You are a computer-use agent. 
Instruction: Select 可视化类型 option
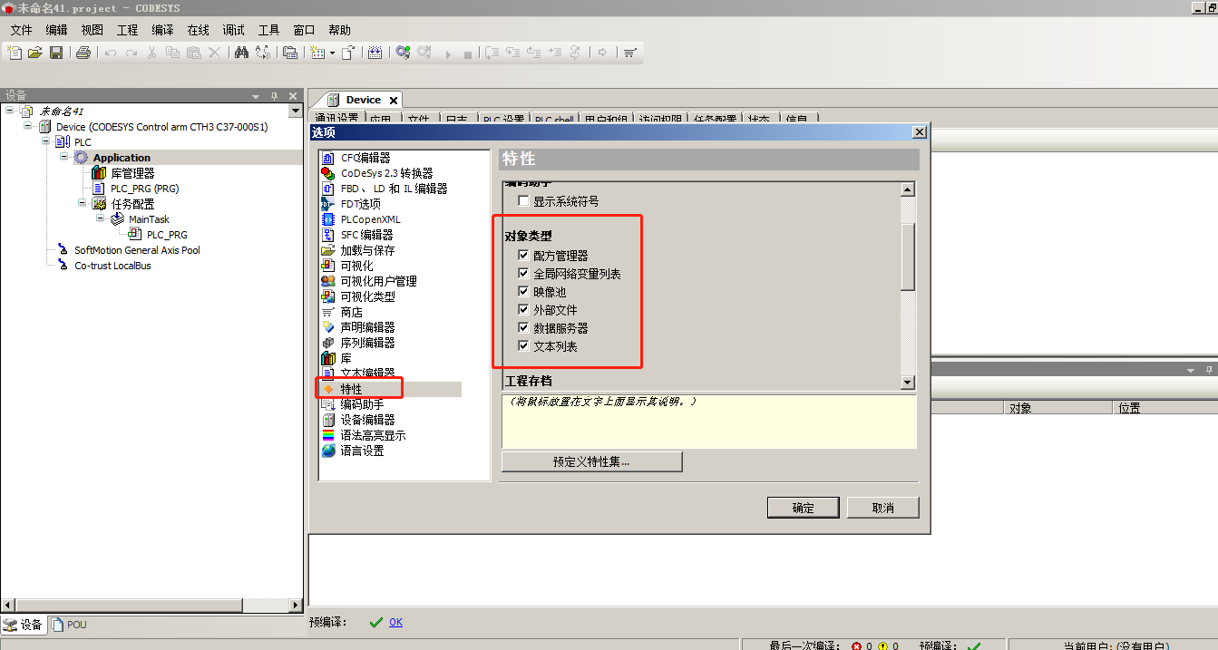(x=367, y=296)
